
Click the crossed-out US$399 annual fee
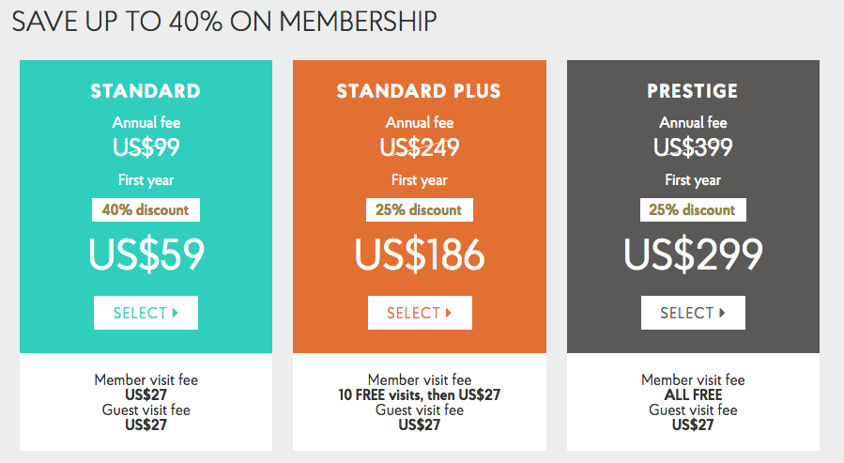tap(693, 147)
